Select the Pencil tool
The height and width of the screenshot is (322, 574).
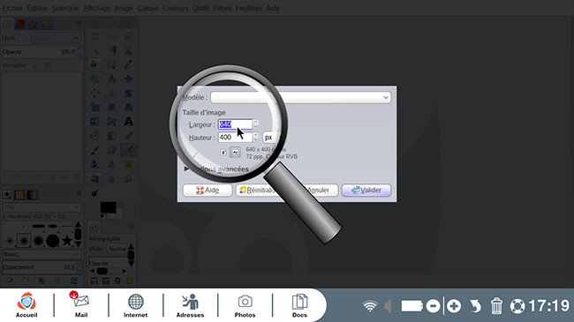[x=129, y=136]
